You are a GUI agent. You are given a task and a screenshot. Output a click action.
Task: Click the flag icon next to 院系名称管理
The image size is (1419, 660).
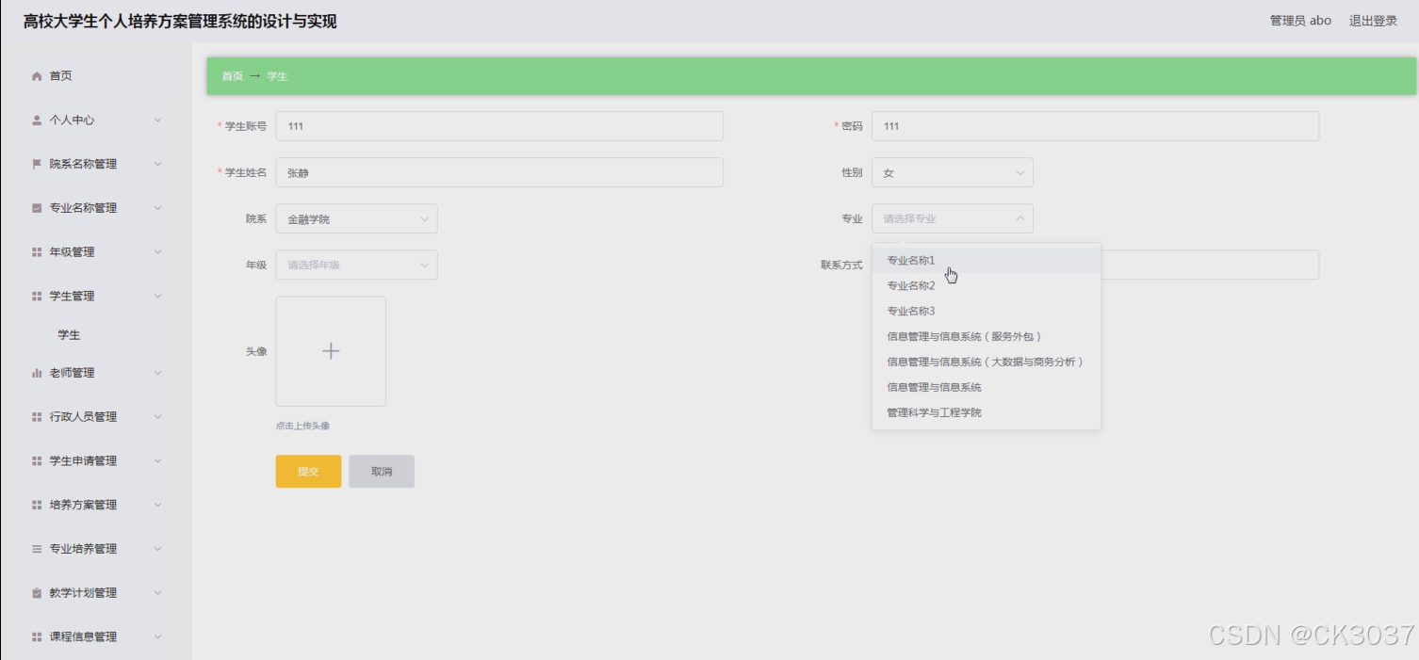pos(35,164)
